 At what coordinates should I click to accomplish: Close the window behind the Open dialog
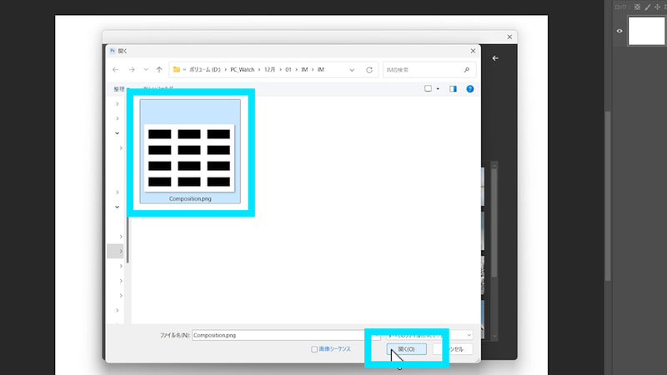pyautogui.click(x=509, y=37)
